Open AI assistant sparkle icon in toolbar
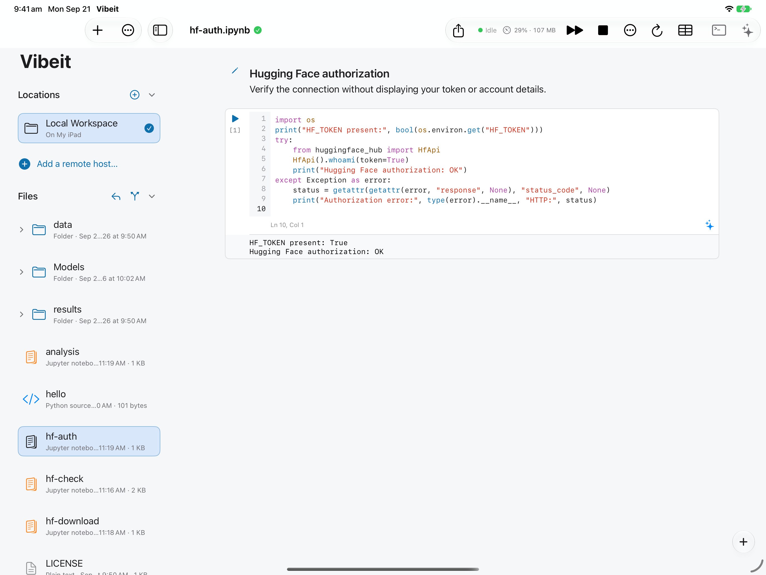Viewport: 766px width, 575px height. pyautogui.click(x=748, y=30)
